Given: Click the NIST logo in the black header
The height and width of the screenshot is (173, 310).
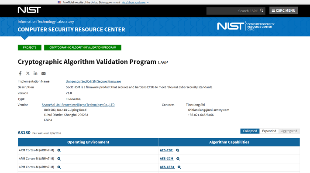Looking at the screenshot, I should click(29, 10).
